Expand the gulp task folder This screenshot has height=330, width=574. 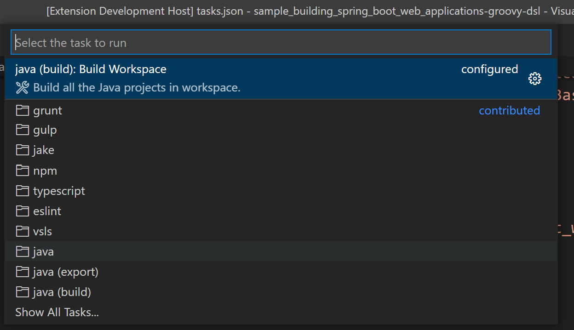281,130
